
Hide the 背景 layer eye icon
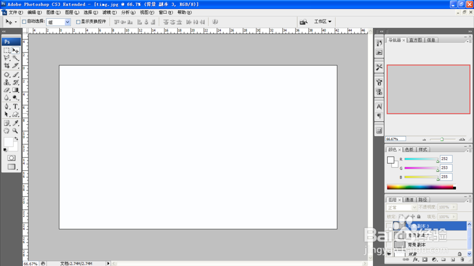(x=389, y=254)
